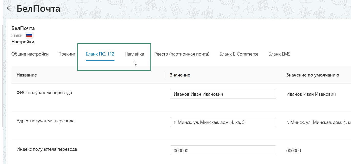Click the Языки label
The width and height of the screenshot is (351, 164).
click(17, 35)
